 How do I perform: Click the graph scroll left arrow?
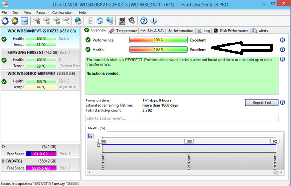pyautogui.click(x=89, y=172)
